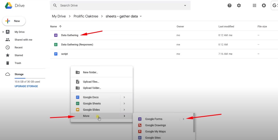Click the Google Sites icon in submenu
278x140 pixels.
tap(140, 138)
